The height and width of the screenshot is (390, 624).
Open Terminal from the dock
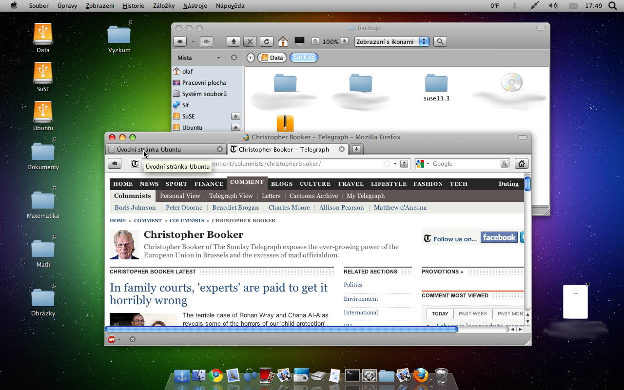click(352, 375)
